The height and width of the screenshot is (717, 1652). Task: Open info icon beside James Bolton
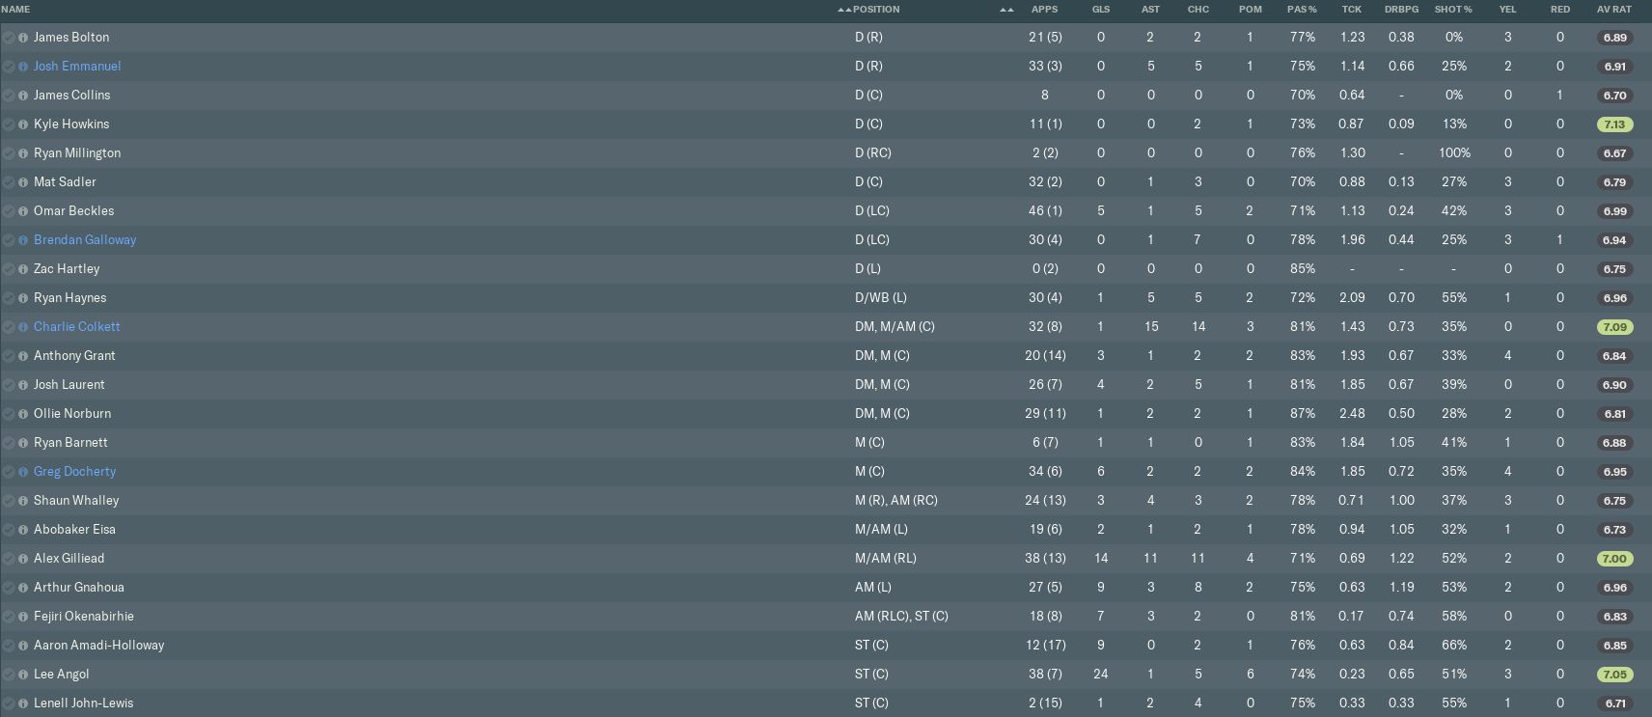[x=23, y=38]
